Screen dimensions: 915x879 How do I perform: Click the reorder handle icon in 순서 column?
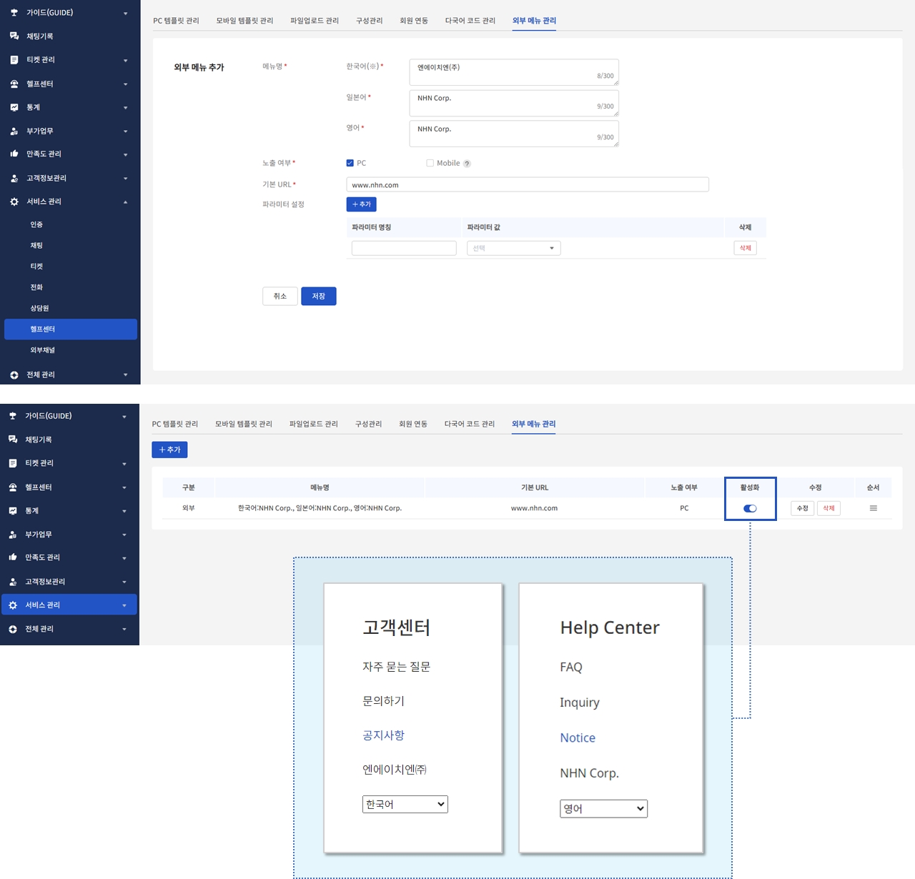[873, 508]
